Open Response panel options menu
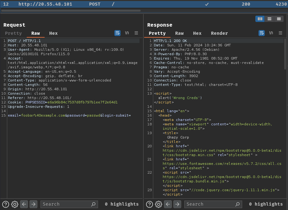This screenshot has height=210, width=288. [280, 33]
